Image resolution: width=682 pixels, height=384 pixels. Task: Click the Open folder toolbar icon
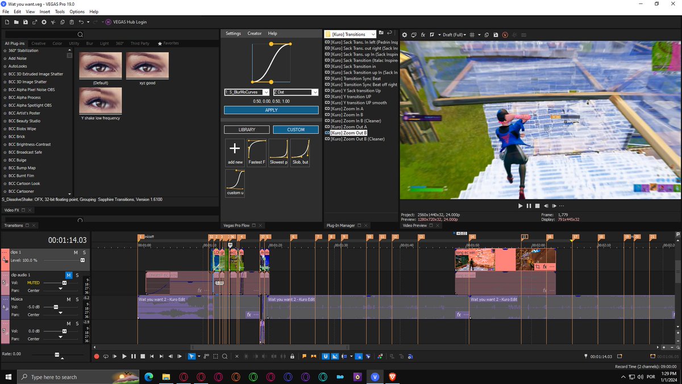17,22
